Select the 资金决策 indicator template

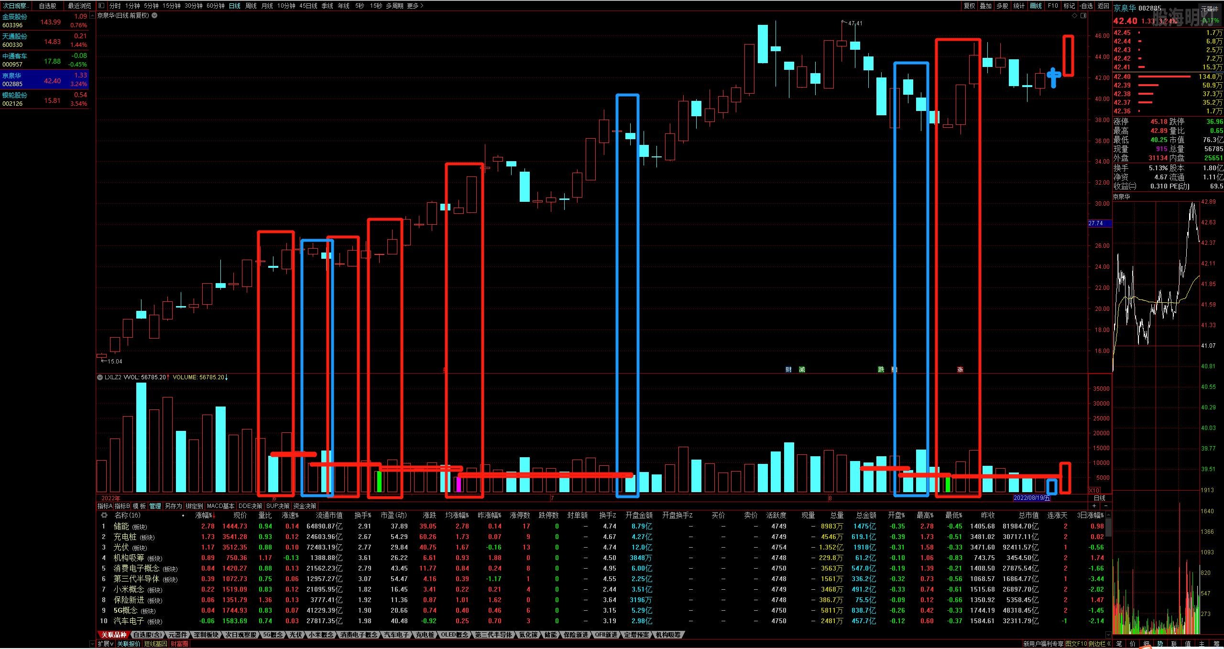click(x=305, y=506)
